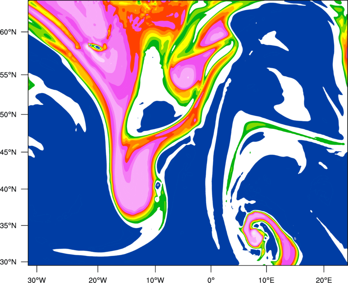Click the 0° longitude label
The height and width of the screenshot is (283, 348).
tap(211, 280)
